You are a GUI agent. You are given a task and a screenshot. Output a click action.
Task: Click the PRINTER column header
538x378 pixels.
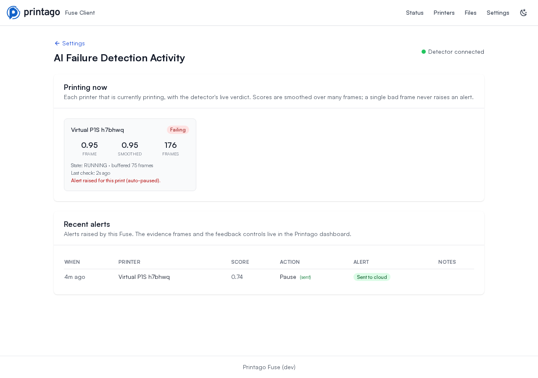129,262
